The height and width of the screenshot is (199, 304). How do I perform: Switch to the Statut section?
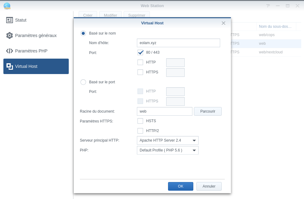pyautogui.click(x=21, y=20)
